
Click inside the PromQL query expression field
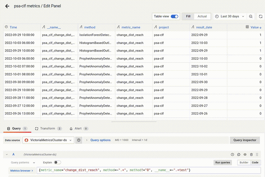[x=129, y=170]
